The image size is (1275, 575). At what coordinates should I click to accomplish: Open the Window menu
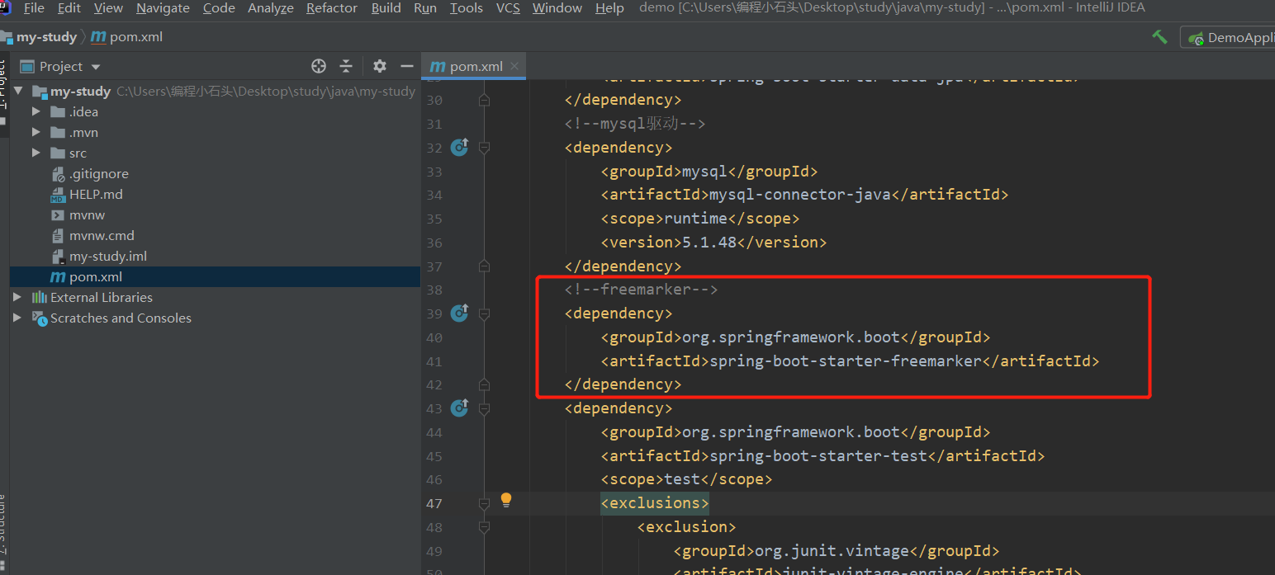pyautogui.click(x=557, y=8)
